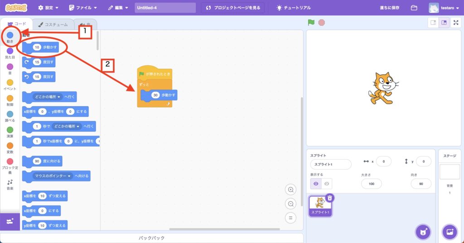Click the 大きさ size field 100
Screen dimensions: 464x243
372,184
